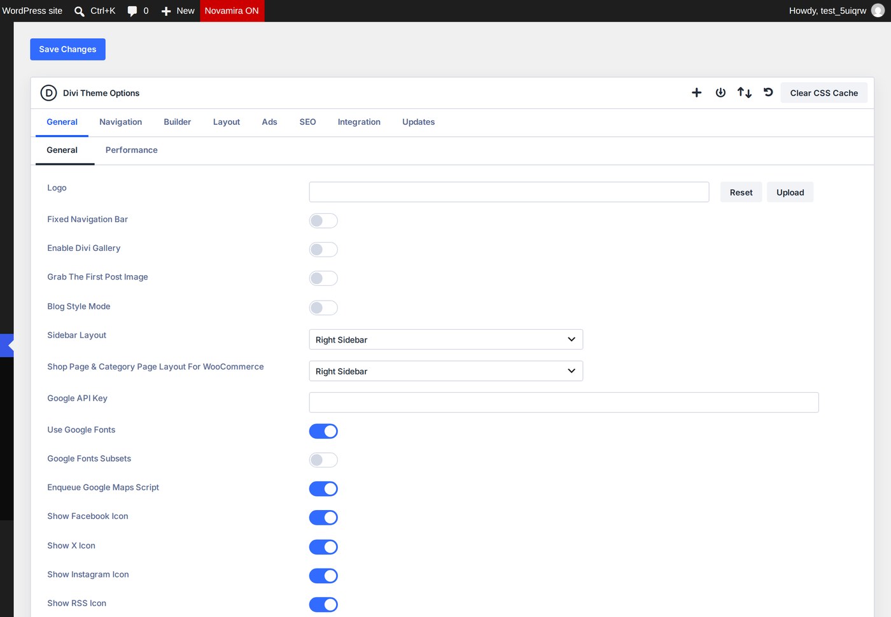Screen dimensions: 891x617
Task: Click the WordPress site link
Action: pos(32,11)
